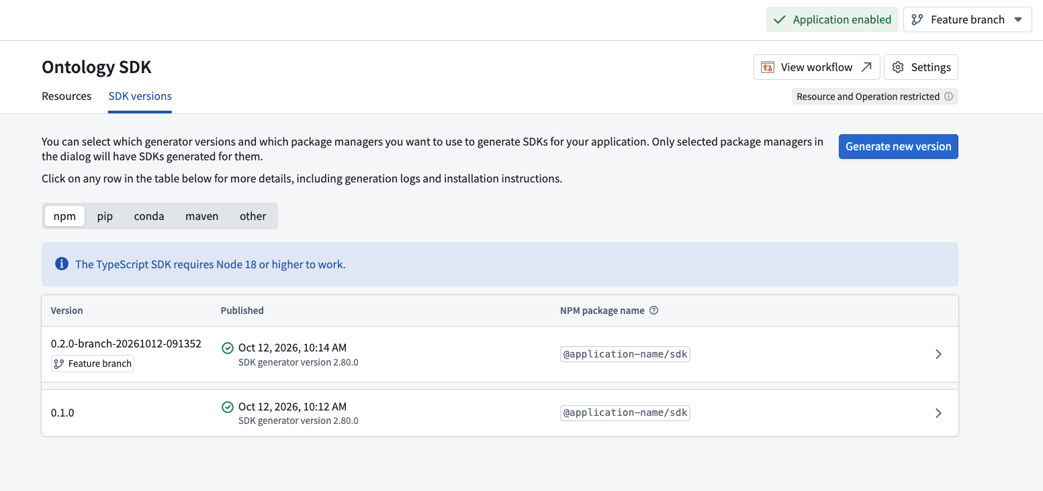Click SDK generator version 2.80.0 under 10:12 AM
The height and width of the screenshot is (491, 1043).
[x=298, y=421]
